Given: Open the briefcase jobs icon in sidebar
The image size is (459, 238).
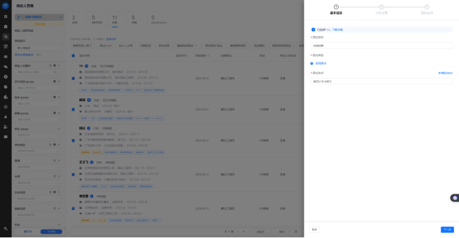Looking at the screenshot, I should (6, 26).
